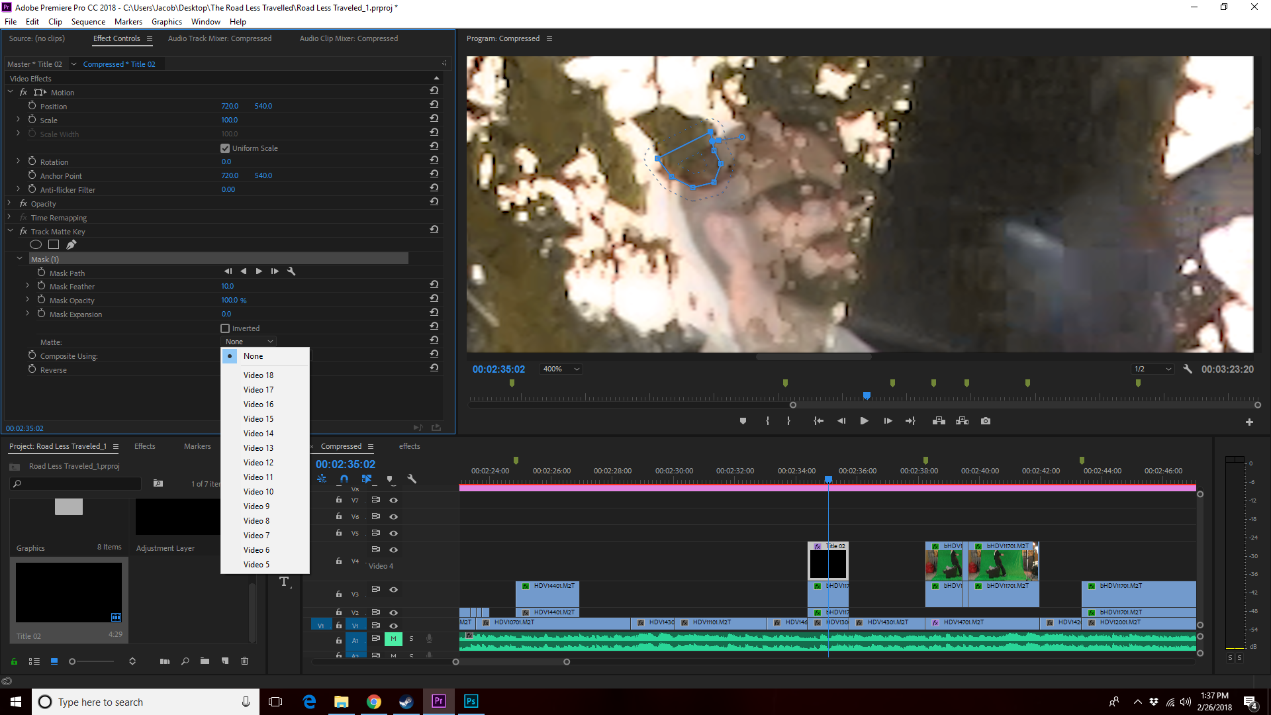Open the Effects panel tab

pos(145,446)
